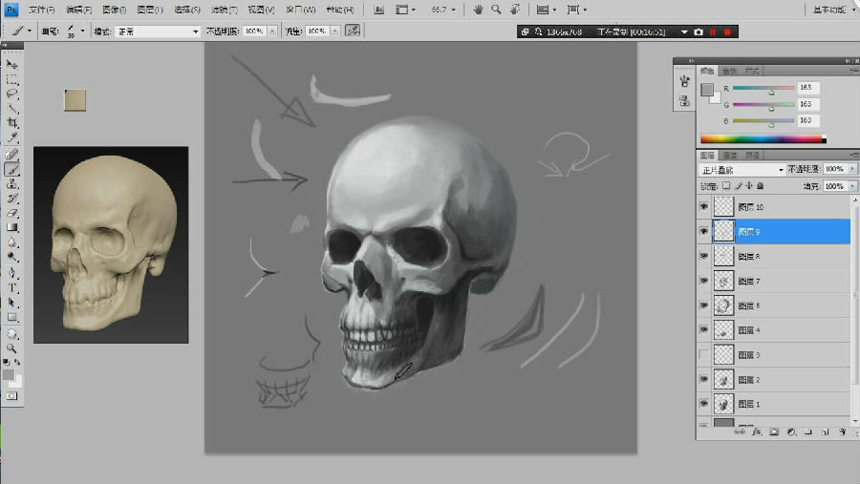Image resolution: width=860 pixels, height=484 pixels.
Task: Click the R slider handle
Action: tap(771, 92)
